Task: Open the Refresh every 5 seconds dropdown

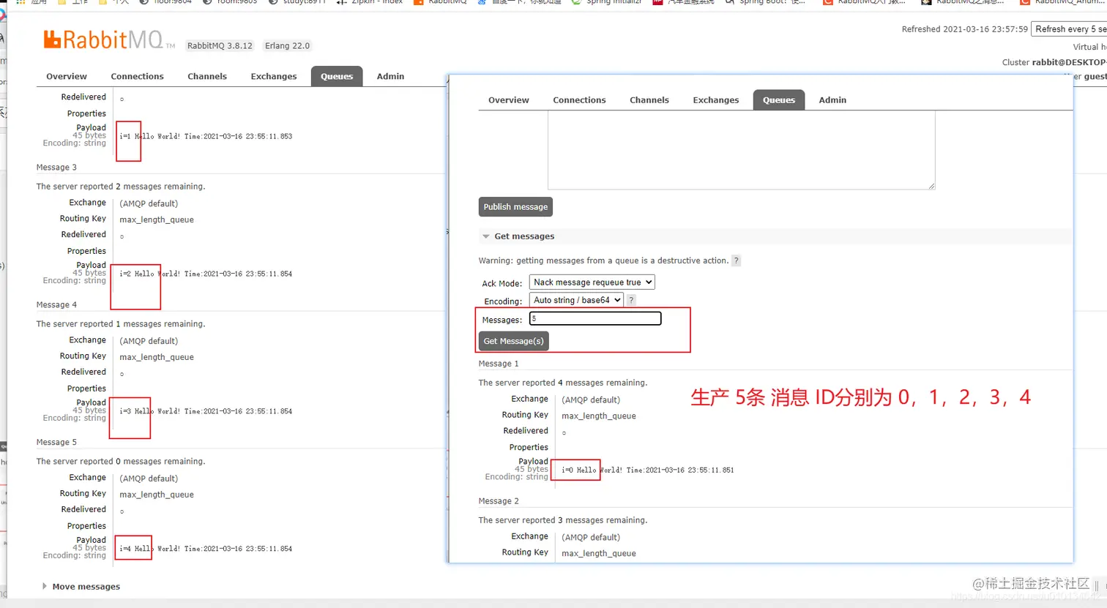Action: (x=1069, y=29)
